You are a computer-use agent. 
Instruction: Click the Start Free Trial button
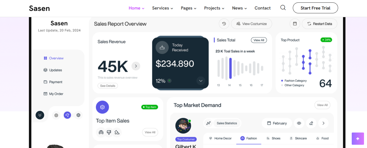tap(315, 8)
